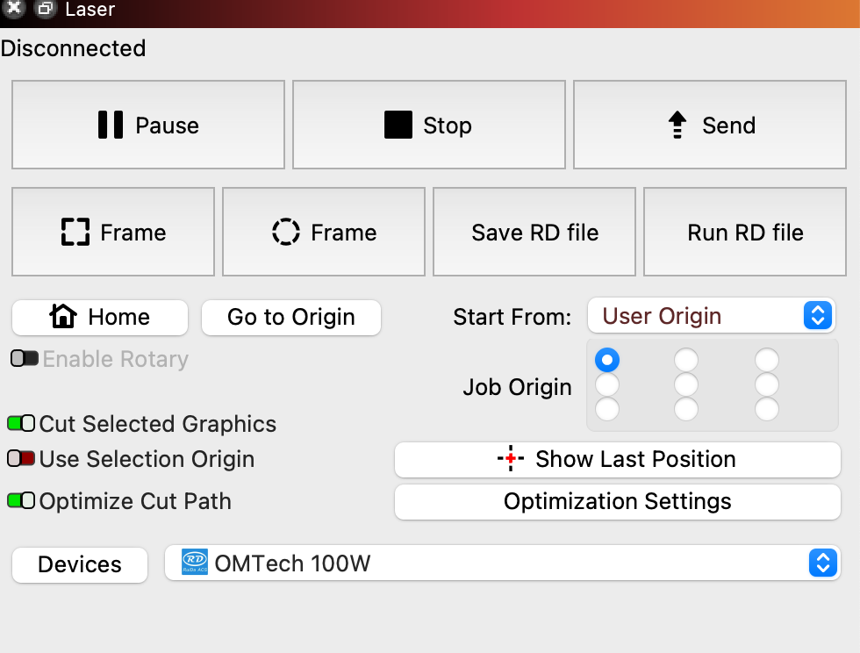Open the OMTech 100W device dropdown

pyautogui.click(x=502, y=563)
